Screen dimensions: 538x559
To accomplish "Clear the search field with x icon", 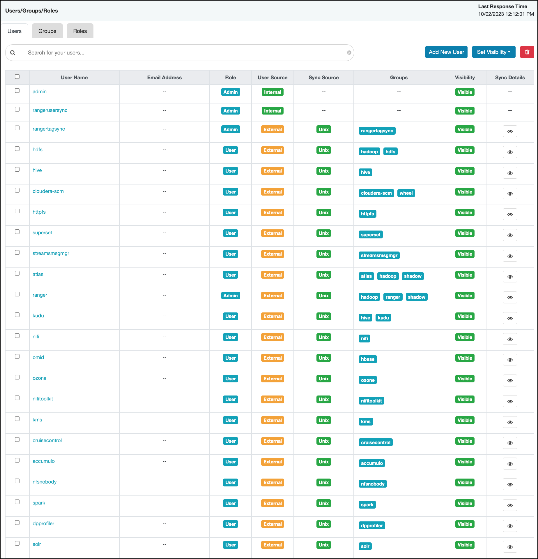I will coord(349,53).
